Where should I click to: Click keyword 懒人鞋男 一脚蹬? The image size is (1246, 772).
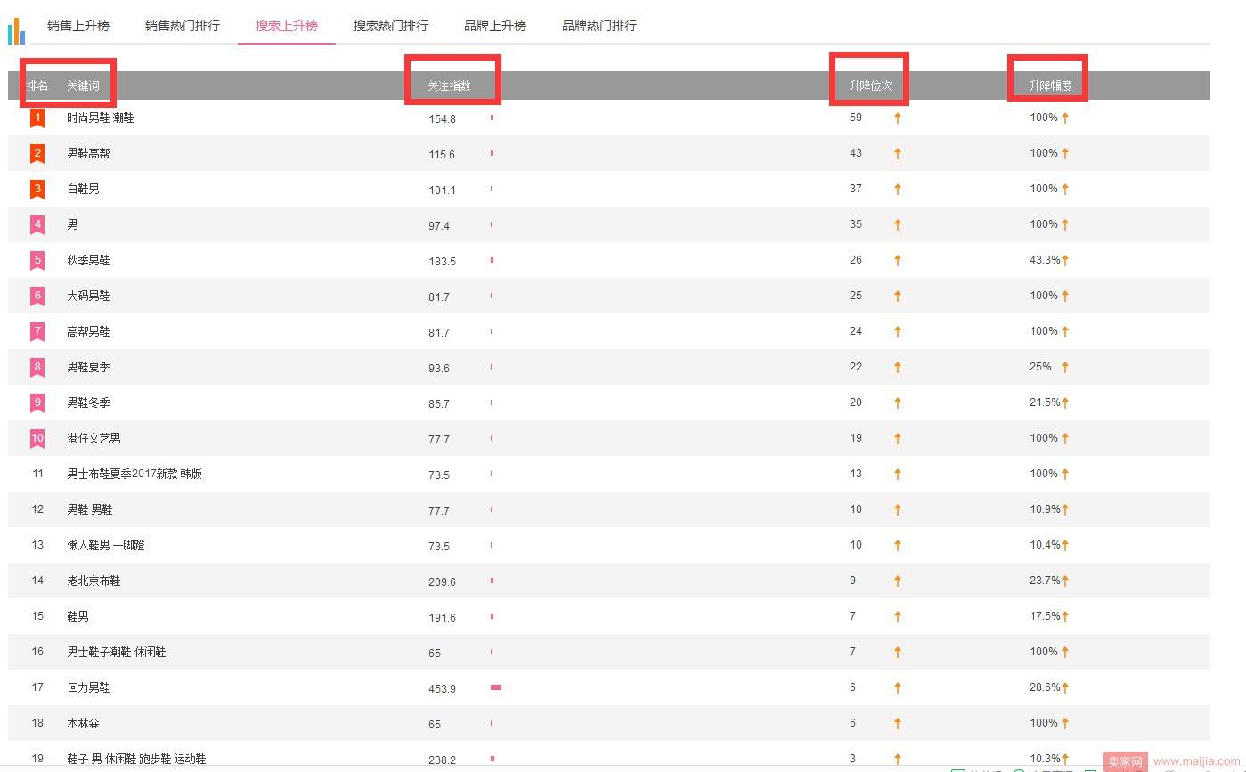[106, 545]
